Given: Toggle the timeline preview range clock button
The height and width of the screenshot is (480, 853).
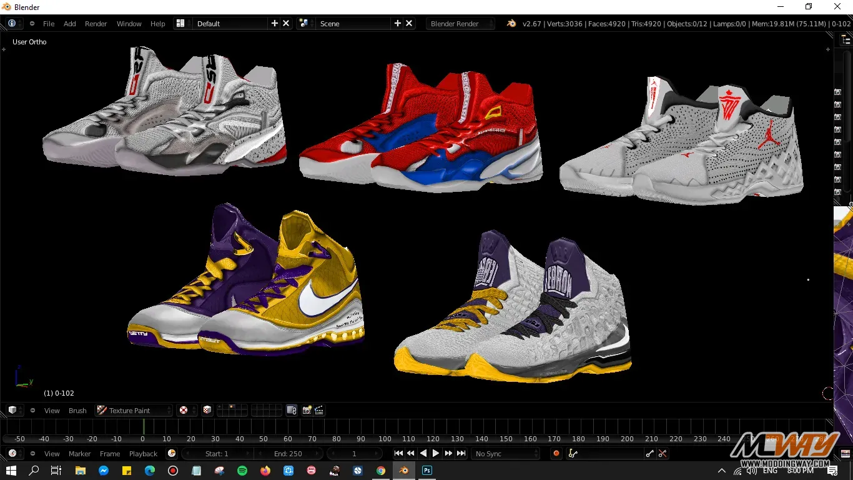Looking at the screenshot, I should pos(172,454).
